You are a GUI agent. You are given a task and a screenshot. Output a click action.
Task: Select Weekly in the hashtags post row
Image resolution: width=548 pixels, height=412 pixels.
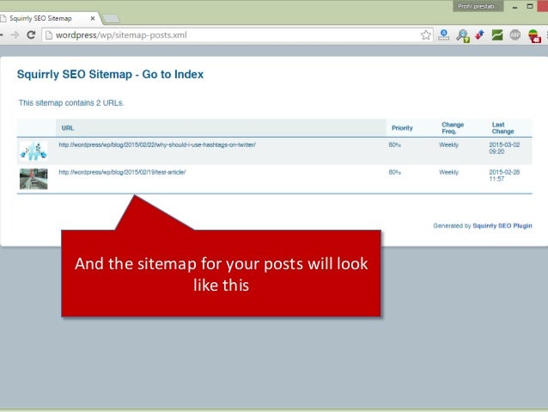click(448, 145)
